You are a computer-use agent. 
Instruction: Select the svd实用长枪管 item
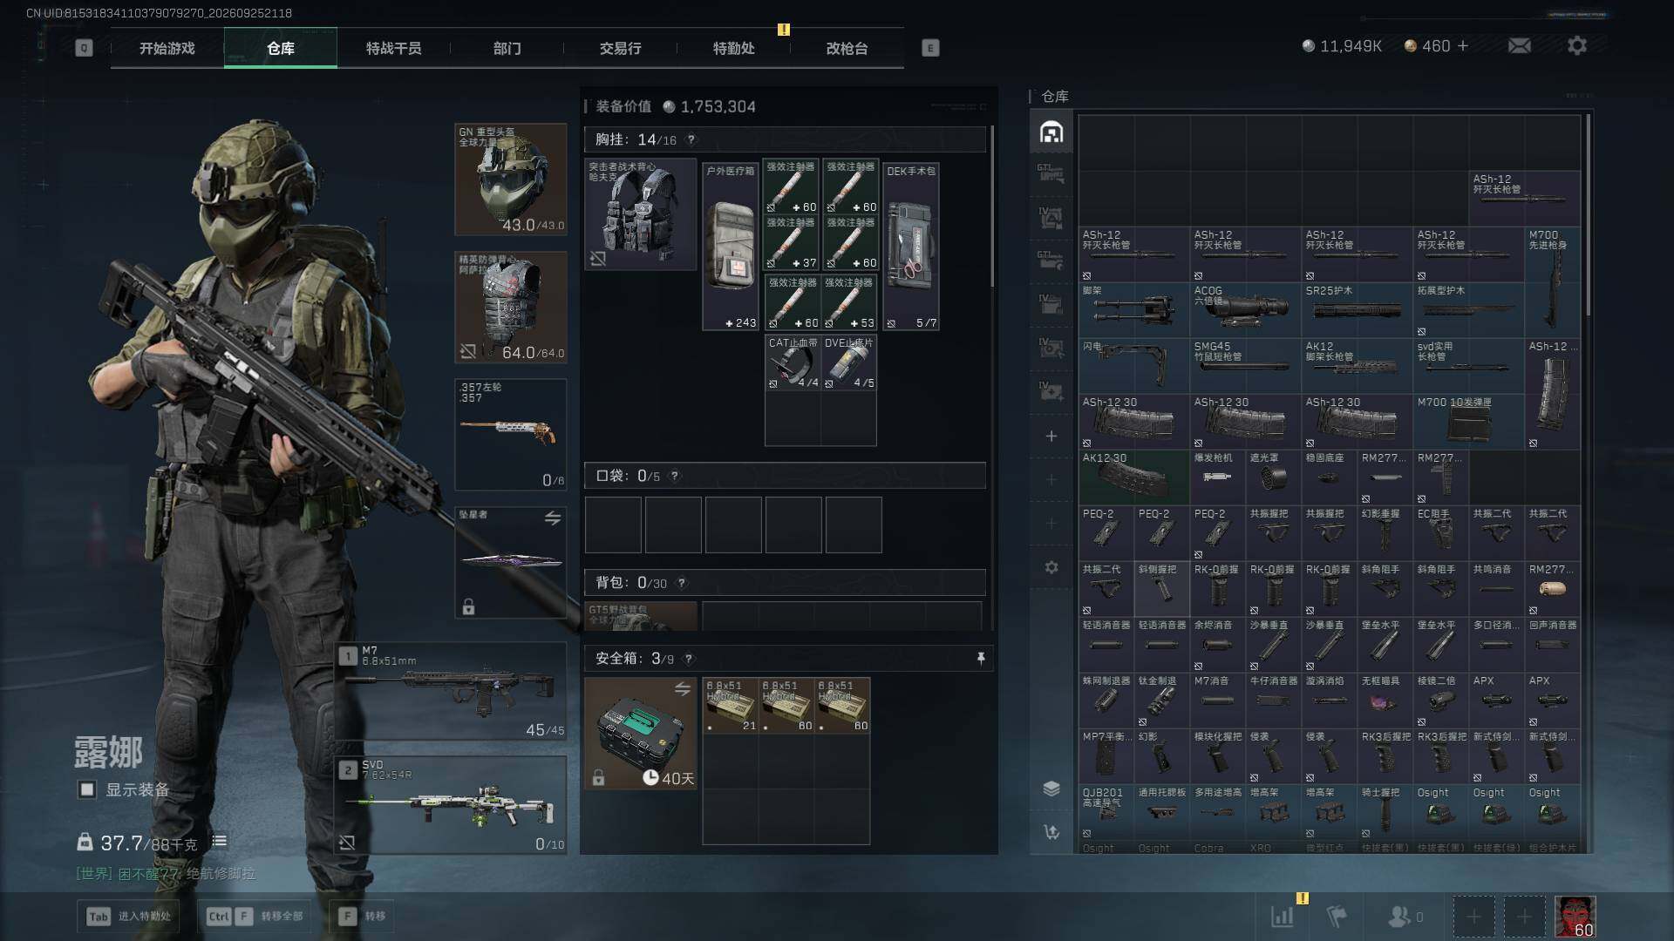(x=1469, y=366)
